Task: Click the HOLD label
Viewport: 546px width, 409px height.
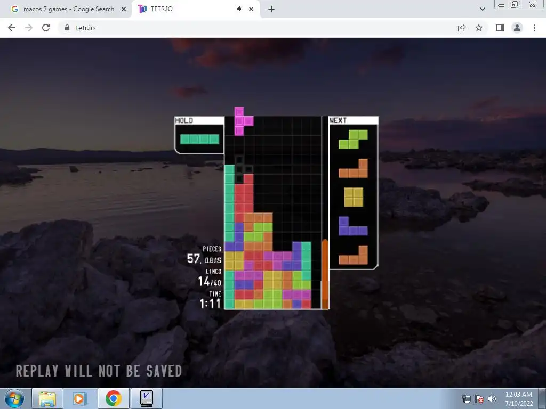Action: tap(184, 120)
